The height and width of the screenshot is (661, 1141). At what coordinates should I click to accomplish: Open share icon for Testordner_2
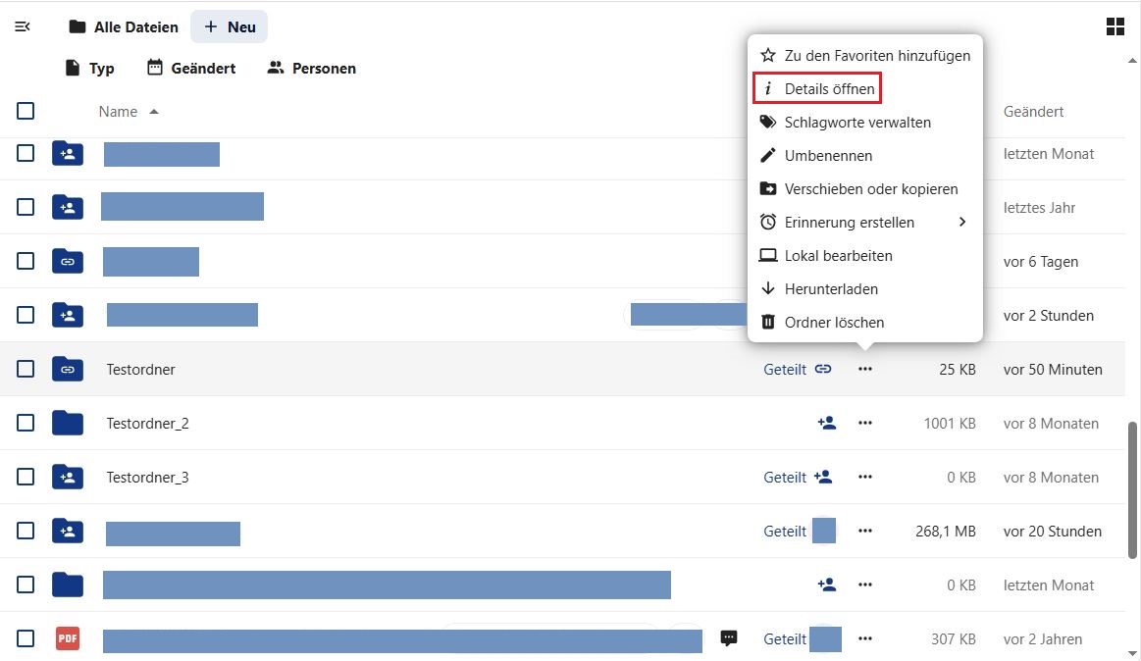point(827,424)
